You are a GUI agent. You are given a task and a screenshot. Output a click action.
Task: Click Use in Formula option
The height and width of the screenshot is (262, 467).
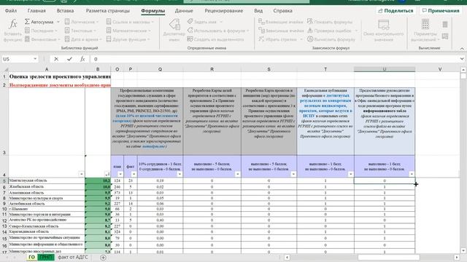pos(218,31)
